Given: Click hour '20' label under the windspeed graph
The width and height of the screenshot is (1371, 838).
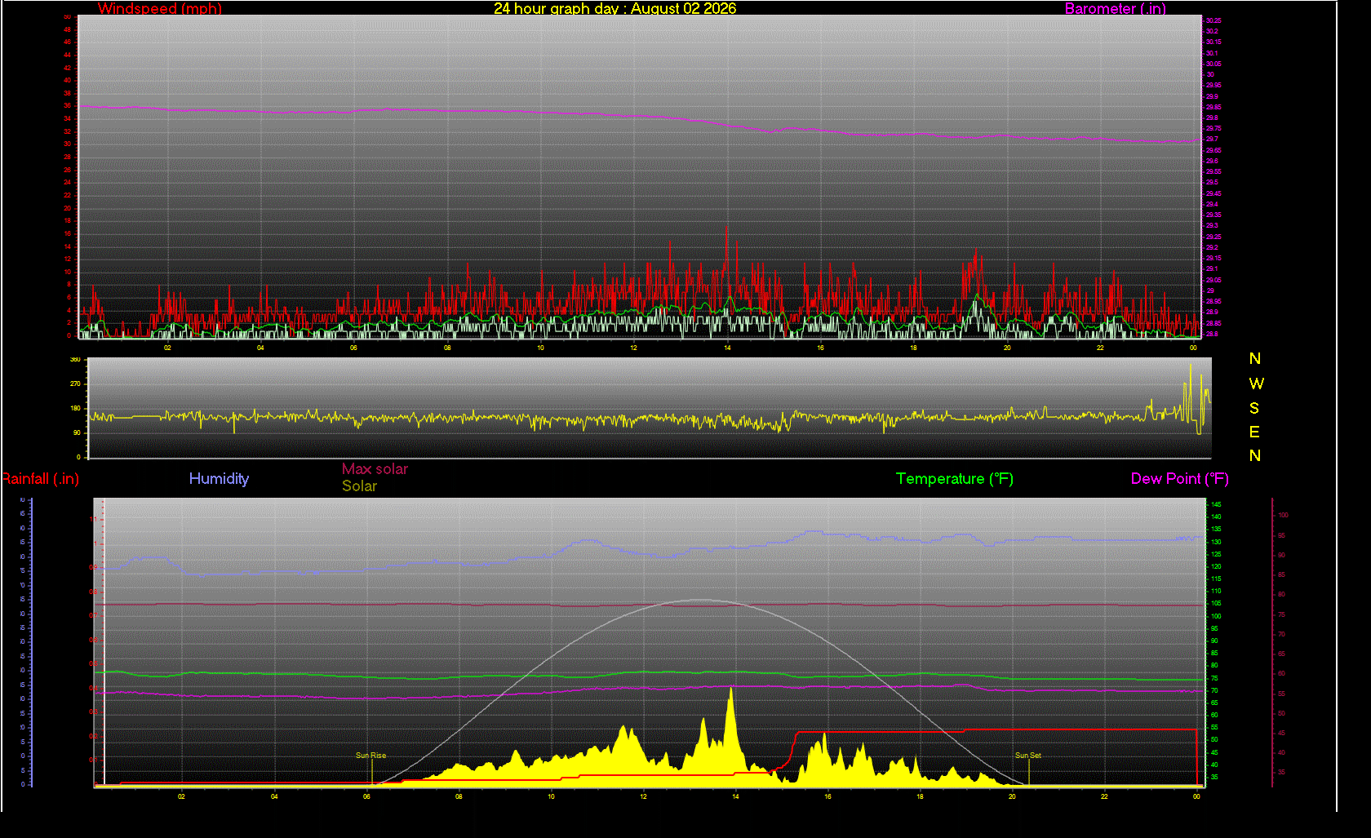Looking at the screenshot, I should click(1007, 348).
